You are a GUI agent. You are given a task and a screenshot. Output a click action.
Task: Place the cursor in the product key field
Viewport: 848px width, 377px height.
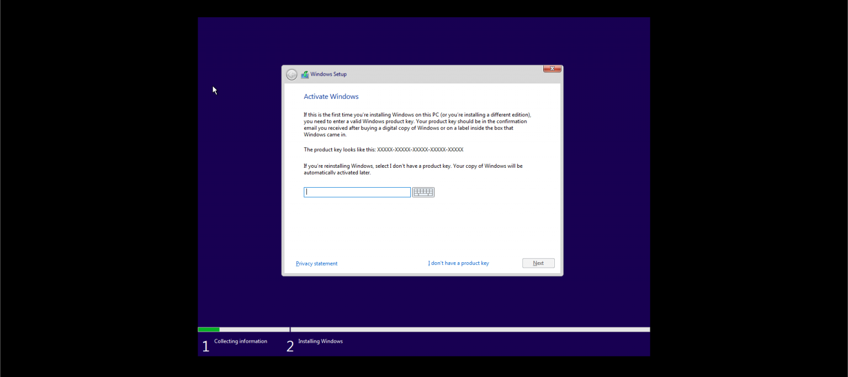356,192
